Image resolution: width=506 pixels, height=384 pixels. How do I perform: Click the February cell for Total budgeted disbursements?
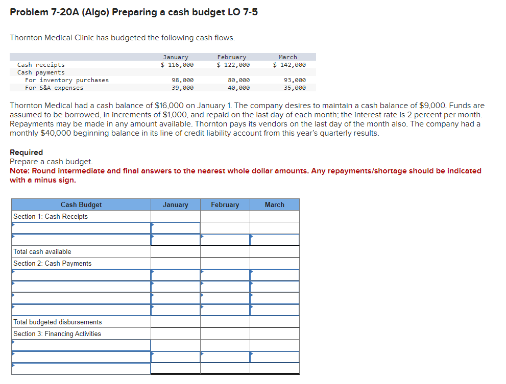(x=225, y=322)
